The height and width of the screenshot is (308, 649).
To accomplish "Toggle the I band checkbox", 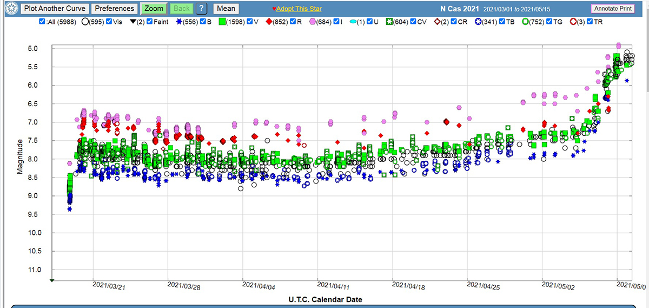I will point(337,22).
